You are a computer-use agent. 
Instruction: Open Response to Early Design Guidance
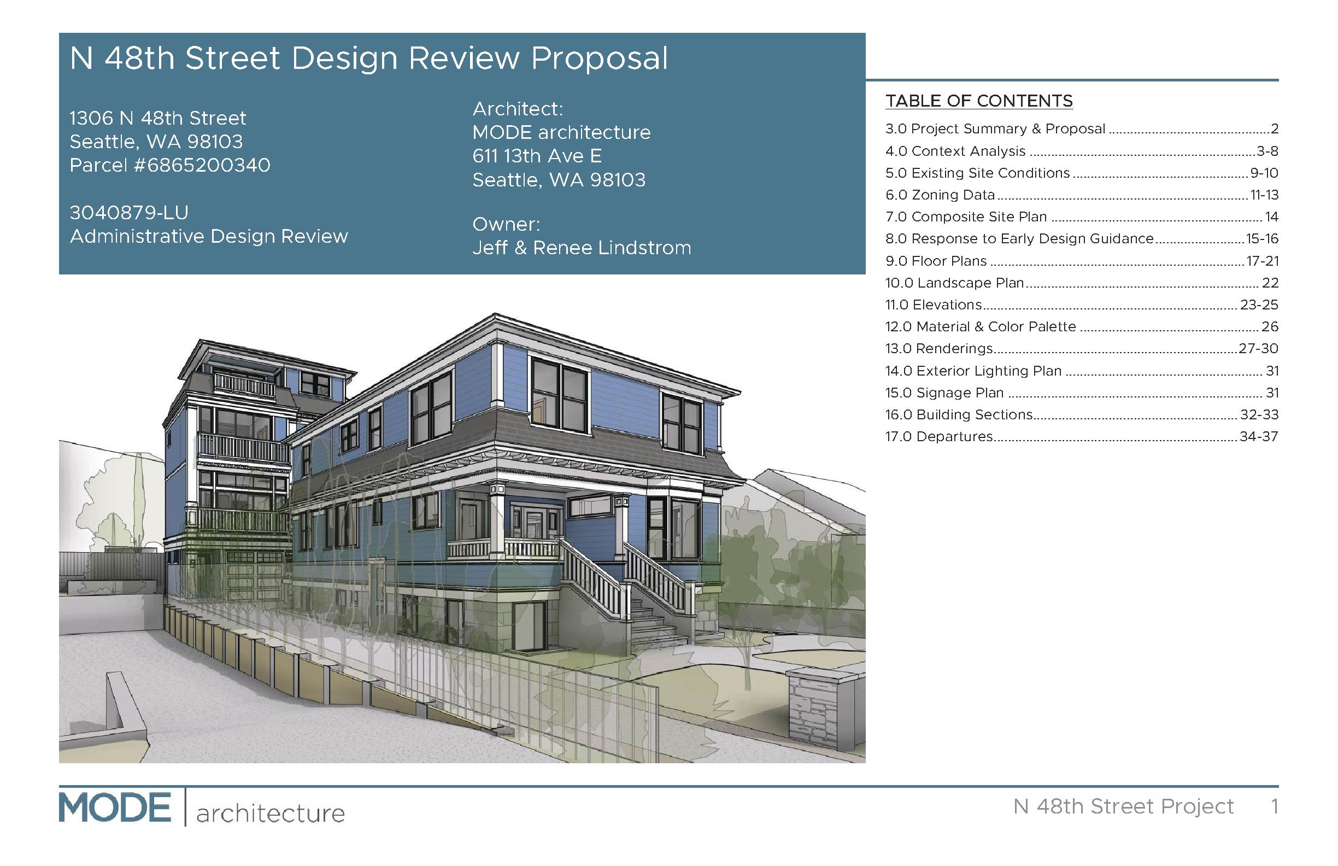(x=1019, y=239)
